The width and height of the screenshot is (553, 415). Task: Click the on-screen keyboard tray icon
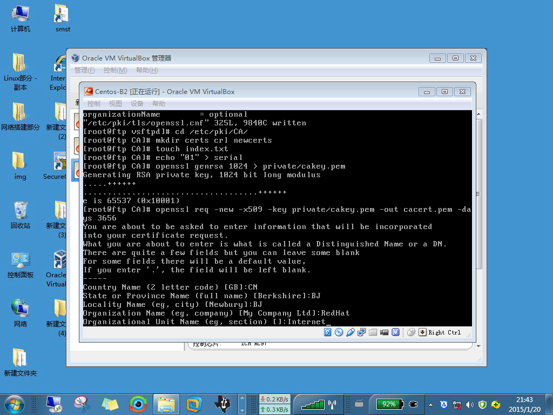[359, 404]
